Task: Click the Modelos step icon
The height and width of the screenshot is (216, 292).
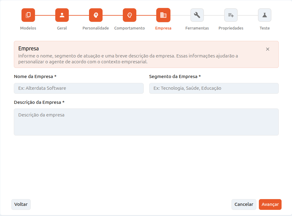Action: point(28,15)
